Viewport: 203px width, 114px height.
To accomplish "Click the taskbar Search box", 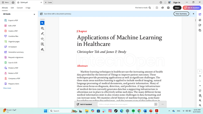I will point(63,111).
